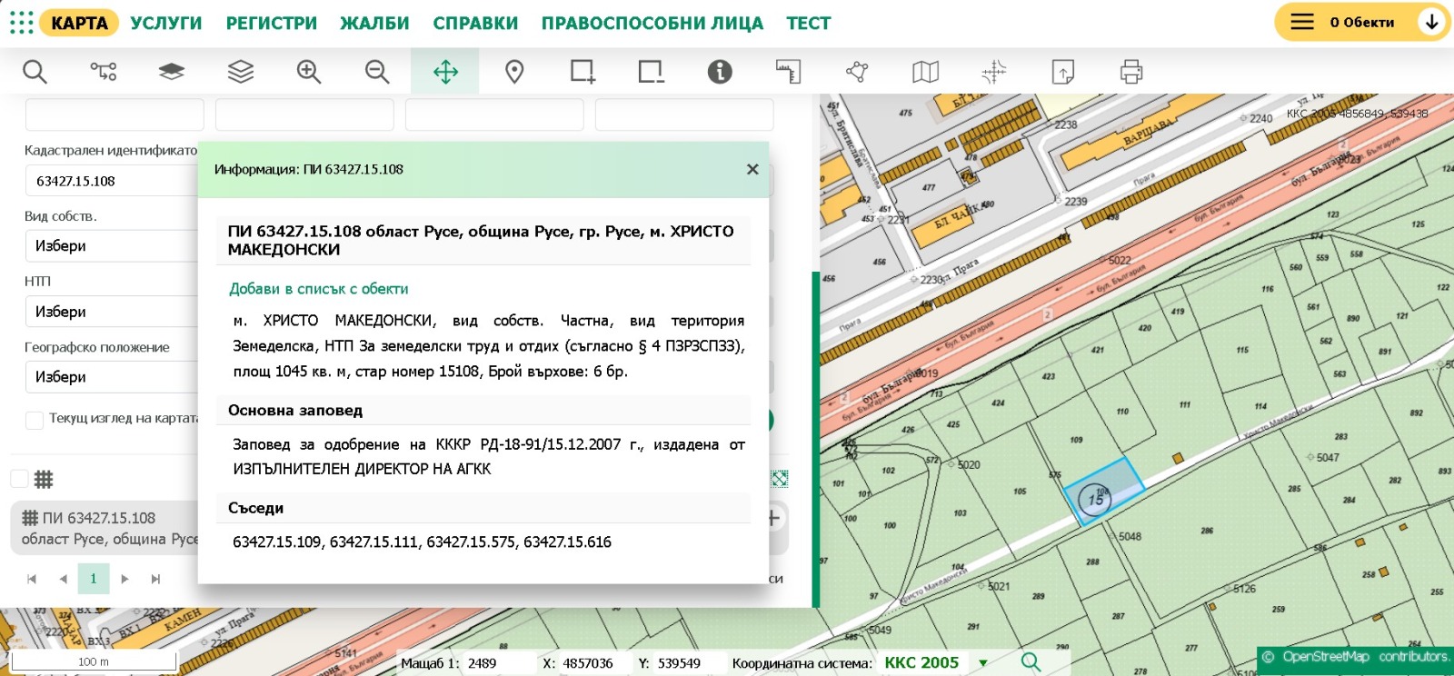Open the '0 Обекти' objects list button
Image resolution: width=1454 pixels, height=676 pixels.
click(x=1360, y=23)
